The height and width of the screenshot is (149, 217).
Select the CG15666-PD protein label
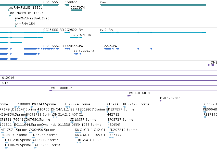(x=54, y=46)
